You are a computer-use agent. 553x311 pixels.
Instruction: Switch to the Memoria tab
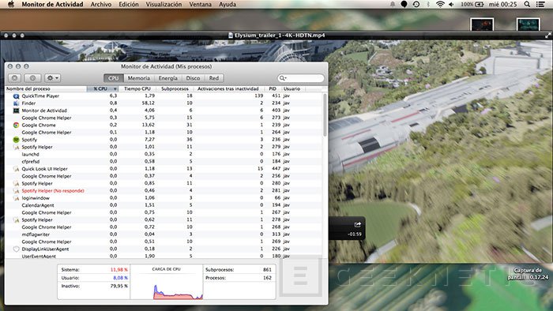pos(138,78)
